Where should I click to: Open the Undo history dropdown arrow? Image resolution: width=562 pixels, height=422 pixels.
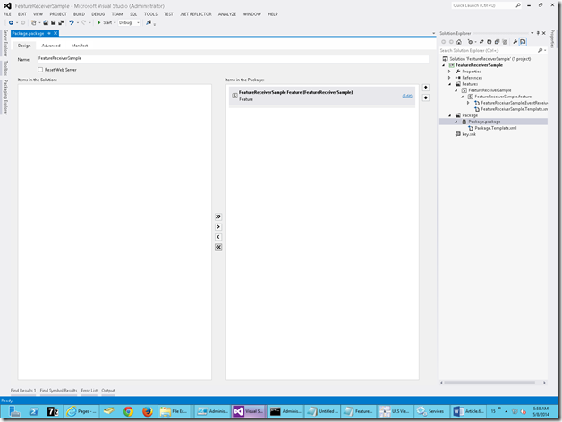[78, 22]
